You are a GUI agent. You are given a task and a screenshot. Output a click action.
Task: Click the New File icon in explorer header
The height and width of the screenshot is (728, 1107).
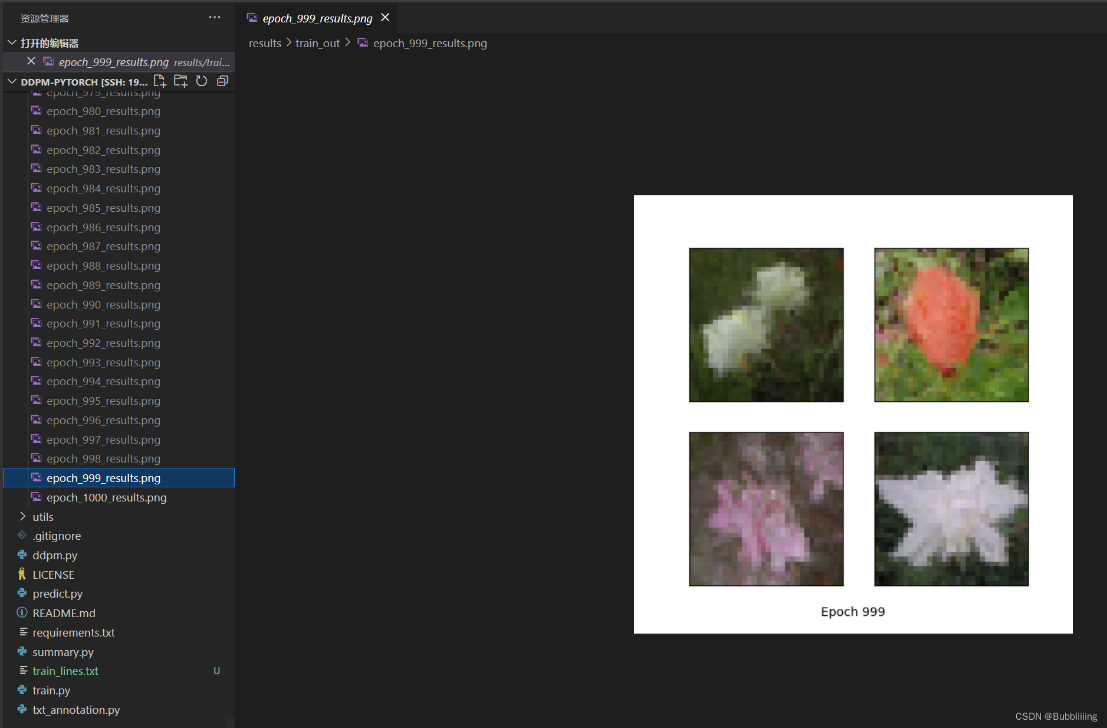160,81
